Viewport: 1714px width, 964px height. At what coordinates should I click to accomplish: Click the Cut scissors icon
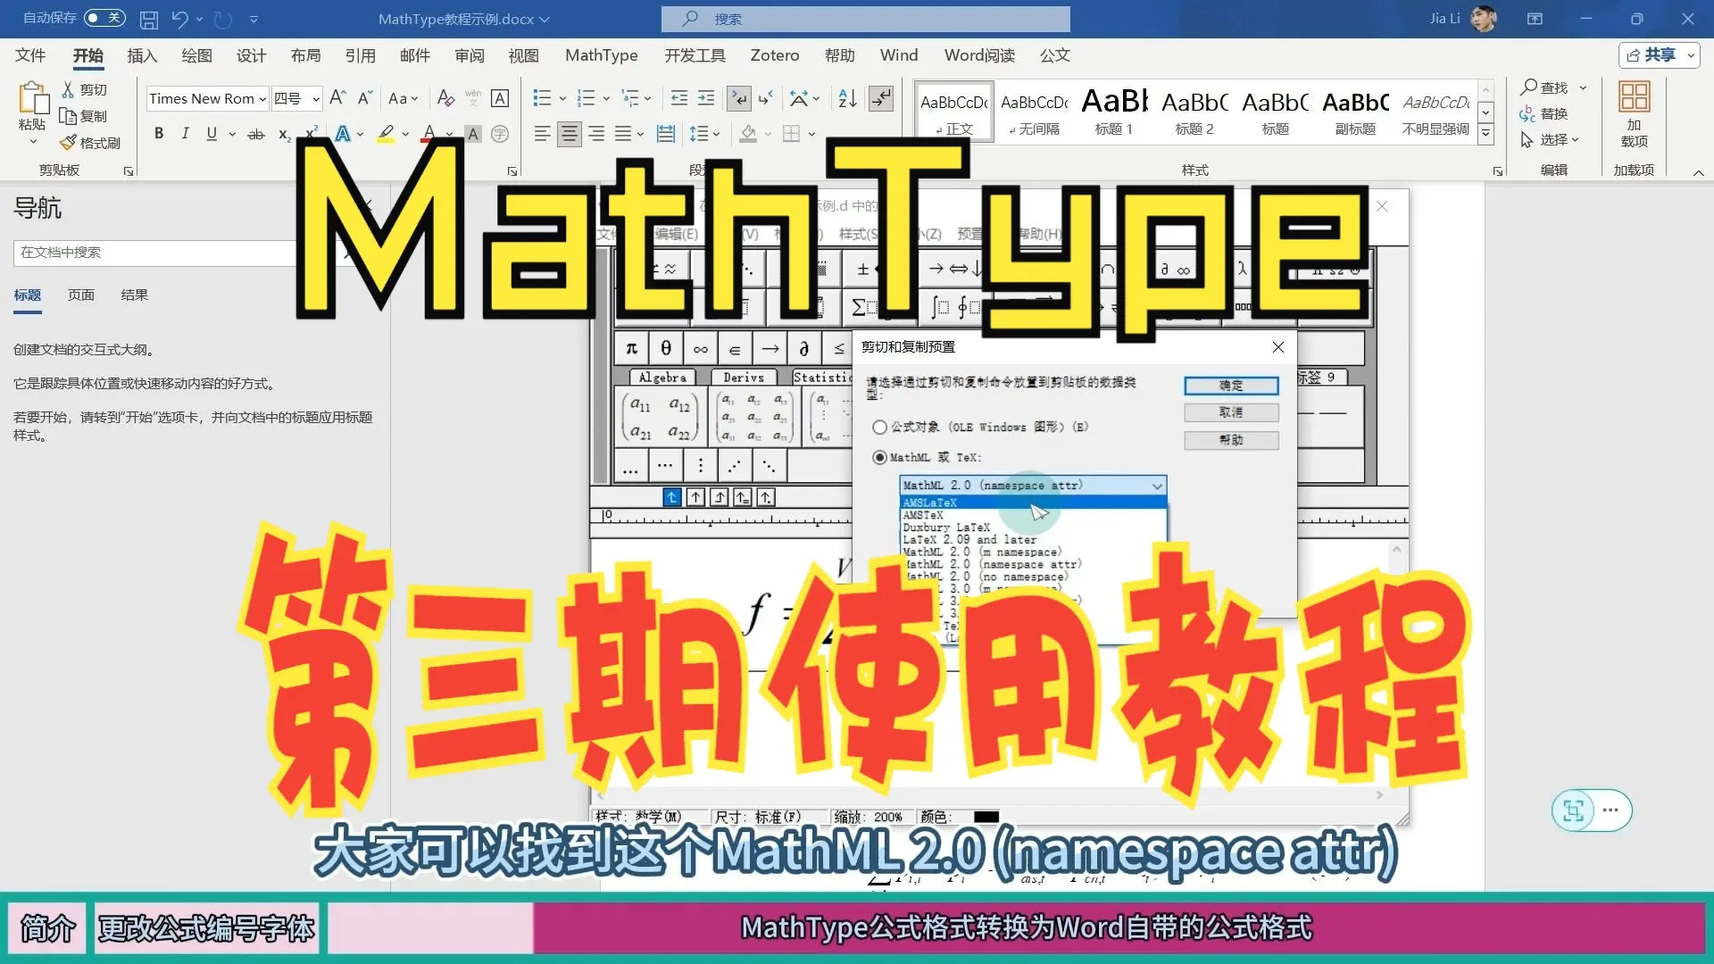pos(68,89)
